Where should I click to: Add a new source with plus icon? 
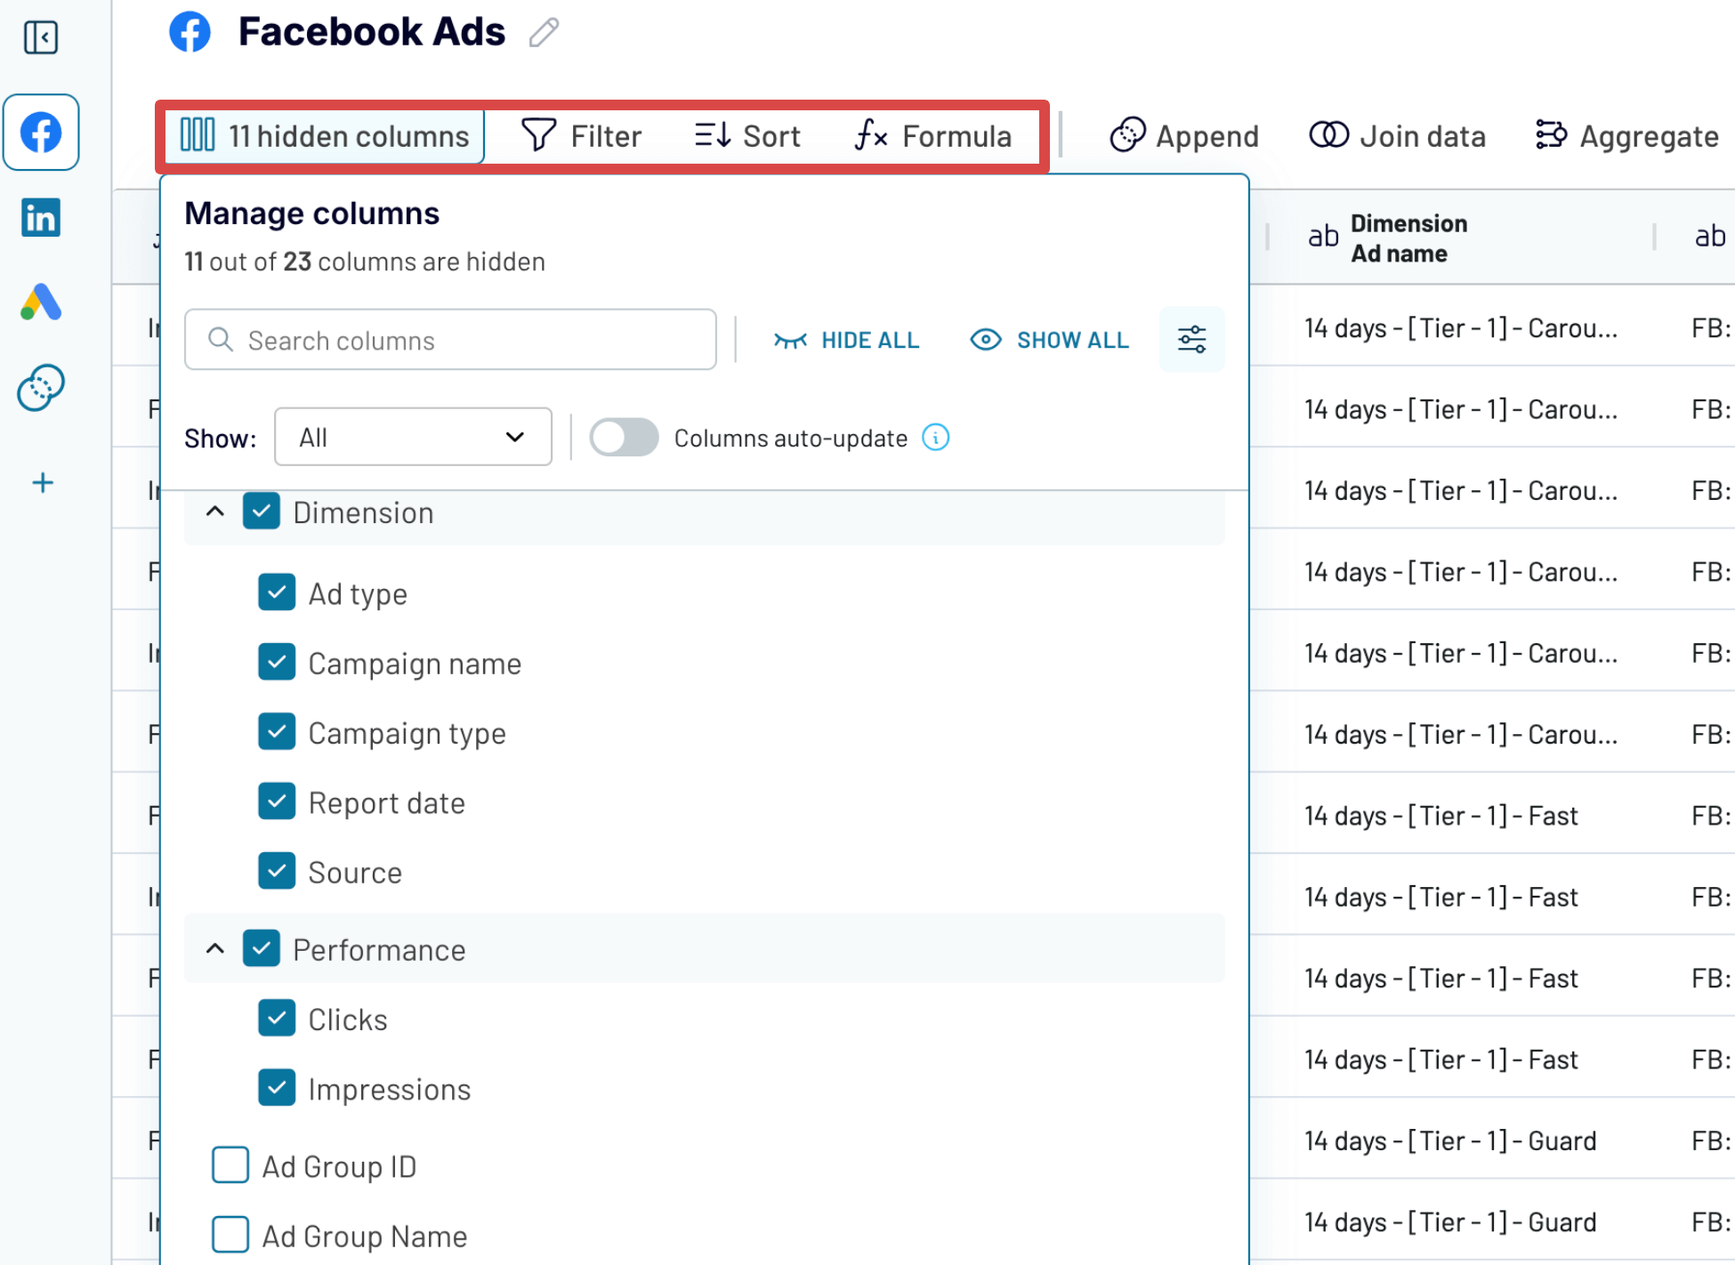coord(43,483)
